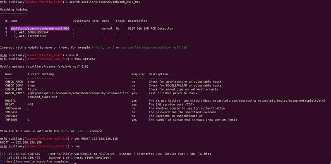Click the AKA: DOUBLEPULSAR tree entry
The height and width of the screenshot is (164, 331).
(31, 33)
